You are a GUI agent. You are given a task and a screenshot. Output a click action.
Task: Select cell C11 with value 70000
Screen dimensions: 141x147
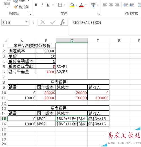click(72, 98)
